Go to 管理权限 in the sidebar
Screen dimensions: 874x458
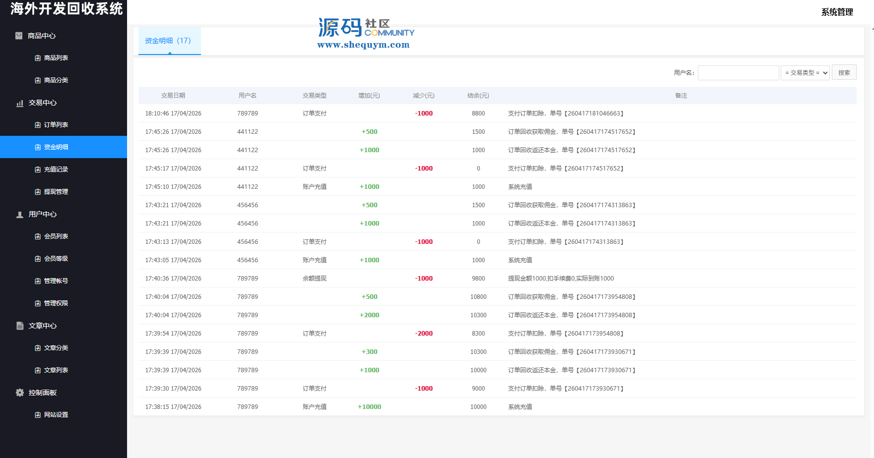[x=56, y=303]
